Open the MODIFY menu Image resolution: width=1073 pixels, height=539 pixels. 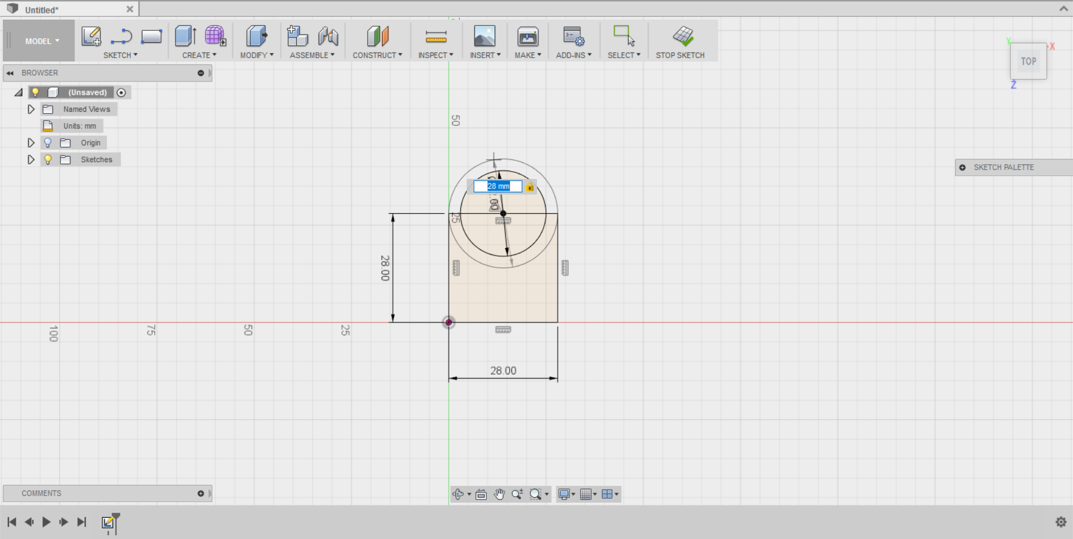click(x=257, y=55)
